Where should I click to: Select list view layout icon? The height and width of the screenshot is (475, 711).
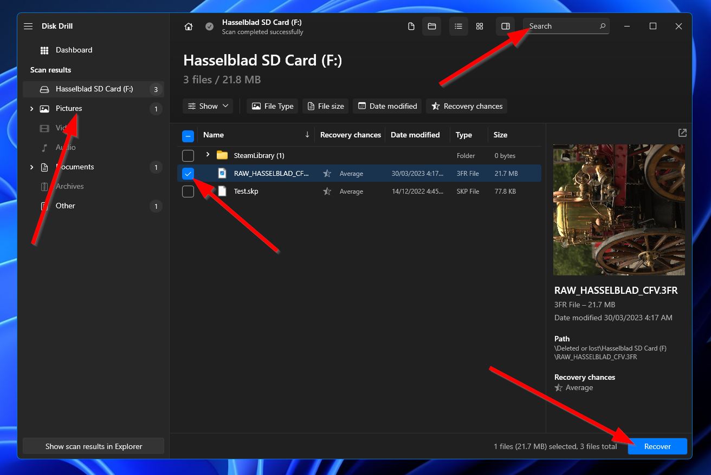tap(458, 27)
